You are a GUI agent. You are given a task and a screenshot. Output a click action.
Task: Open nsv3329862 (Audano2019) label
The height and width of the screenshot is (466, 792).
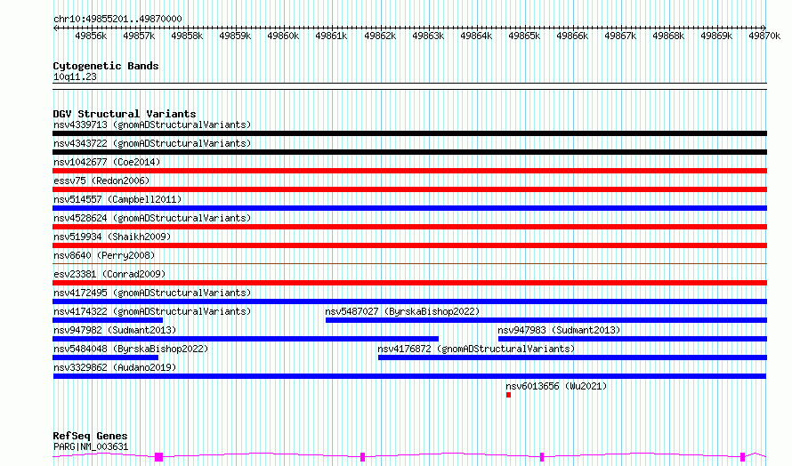[x=115, y=367]
